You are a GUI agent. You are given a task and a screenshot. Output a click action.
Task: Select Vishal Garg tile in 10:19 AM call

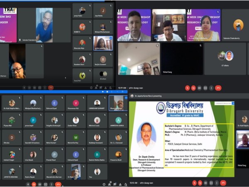[x=182, y=59]
